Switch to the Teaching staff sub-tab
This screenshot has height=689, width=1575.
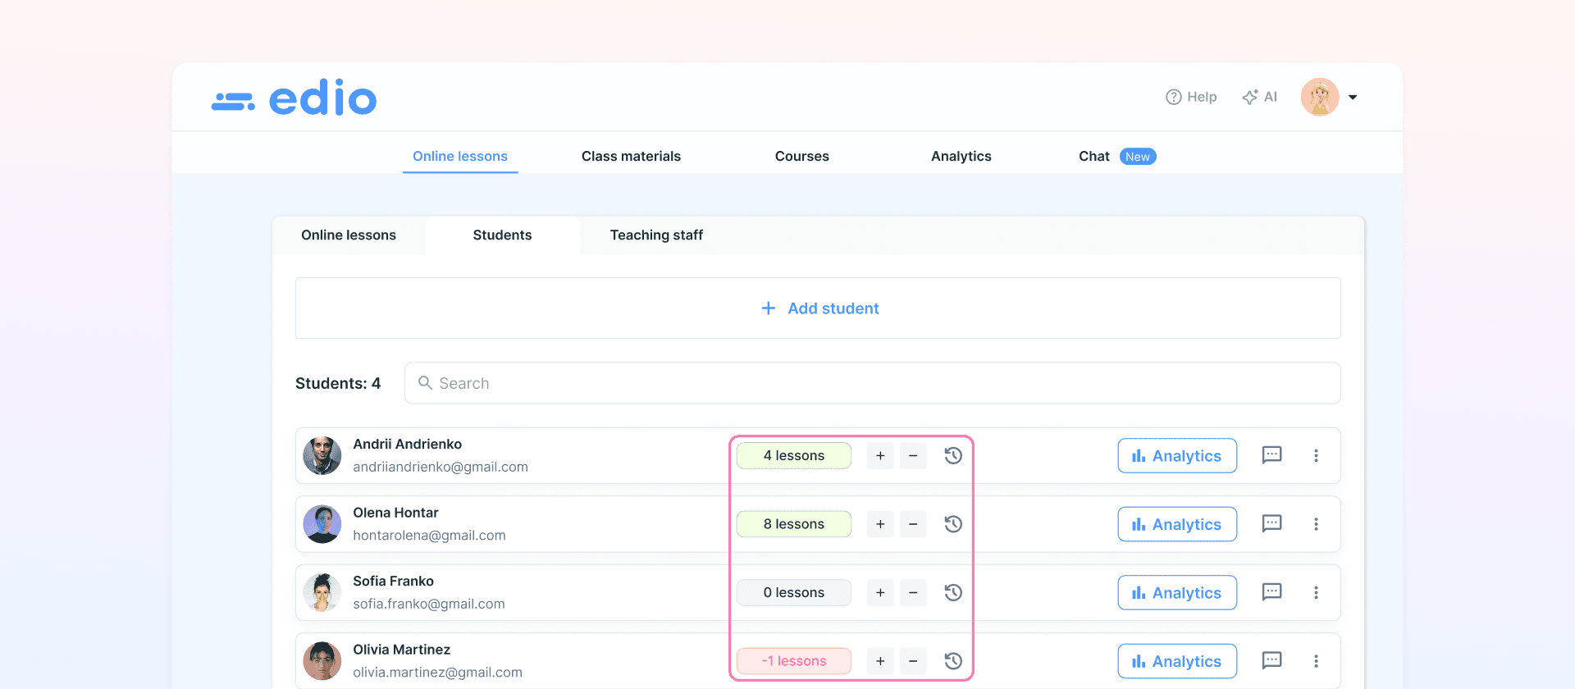click(656, 235)
